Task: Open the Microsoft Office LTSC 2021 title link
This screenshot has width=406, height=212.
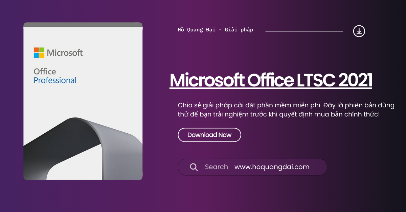Action: point(271,80)
